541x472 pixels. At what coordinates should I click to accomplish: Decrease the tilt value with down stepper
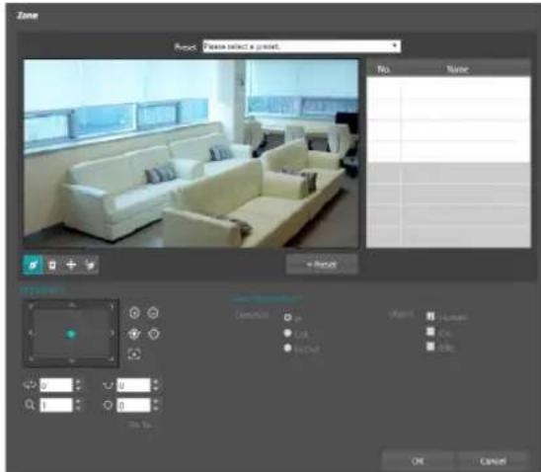pyautogui.click(x=156, y=388)
